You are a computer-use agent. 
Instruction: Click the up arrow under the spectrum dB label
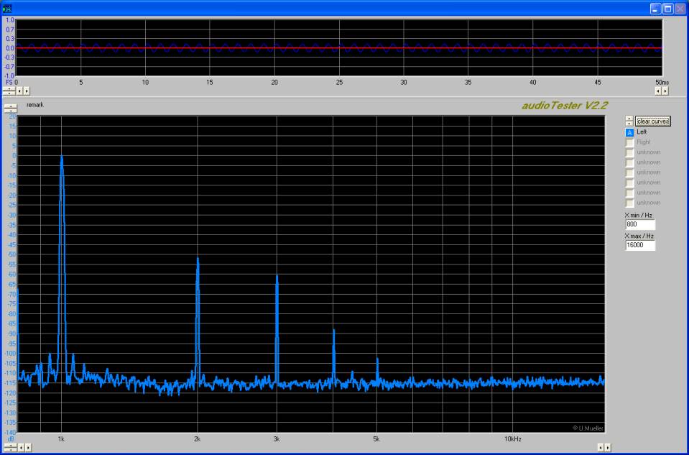click(x=9, y=444)
